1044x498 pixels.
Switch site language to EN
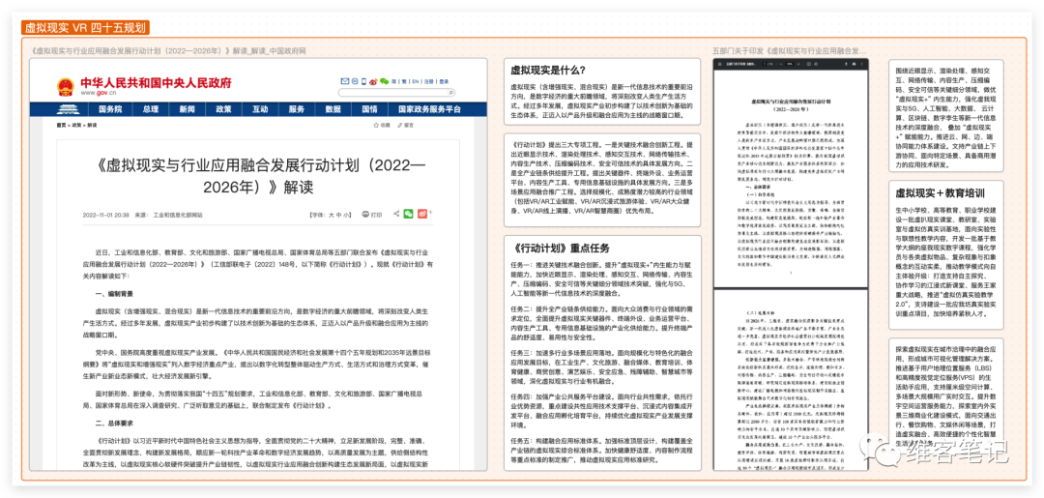coord(416,81)
